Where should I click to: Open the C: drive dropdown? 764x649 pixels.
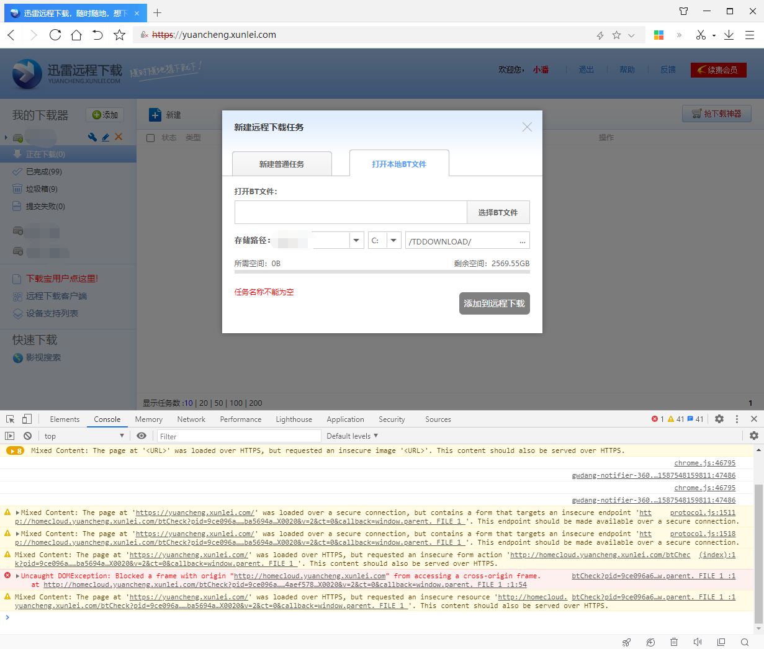point(393,241)
